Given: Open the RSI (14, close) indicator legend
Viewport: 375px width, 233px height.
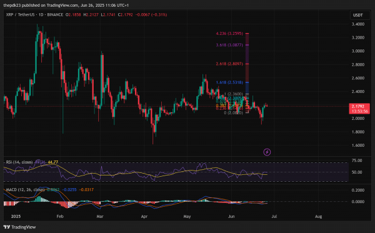Looking at the screenshot, I should (19, 162).
